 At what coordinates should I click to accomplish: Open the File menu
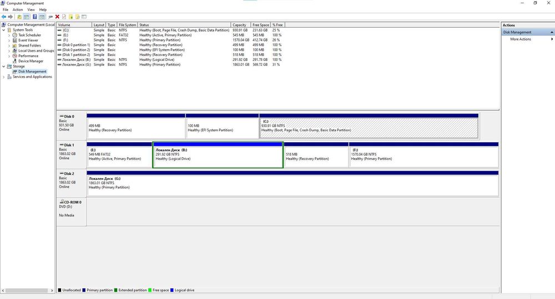6,9
